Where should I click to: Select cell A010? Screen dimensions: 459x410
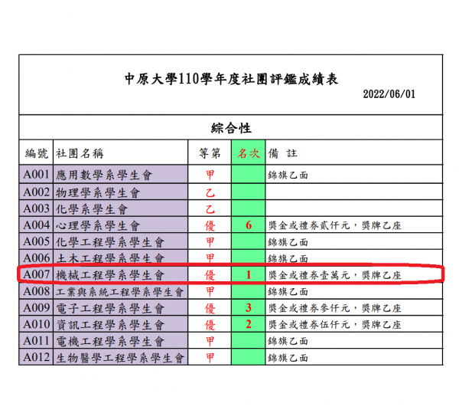pyautogui.click(x=36, y=324)
